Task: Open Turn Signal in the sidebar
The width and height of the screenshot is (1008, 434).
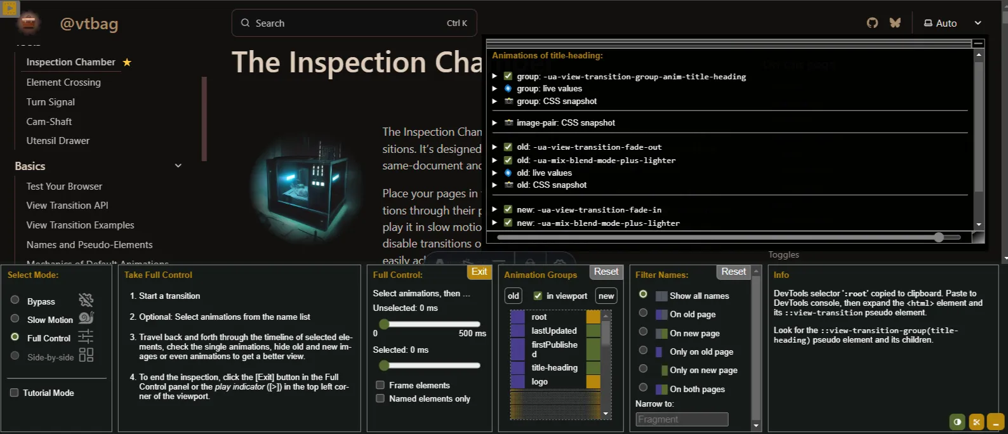Action: point(51,102)
